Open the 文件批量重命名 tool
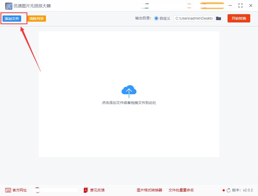The width and height of the screenshot is (258, 196). click(x=181, y=190)
